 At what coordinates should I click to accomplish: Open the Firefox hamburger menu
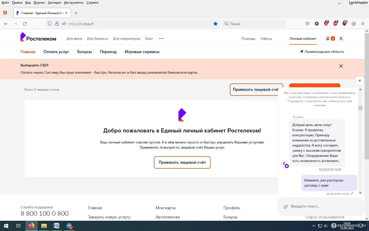[x=363, y=24]
